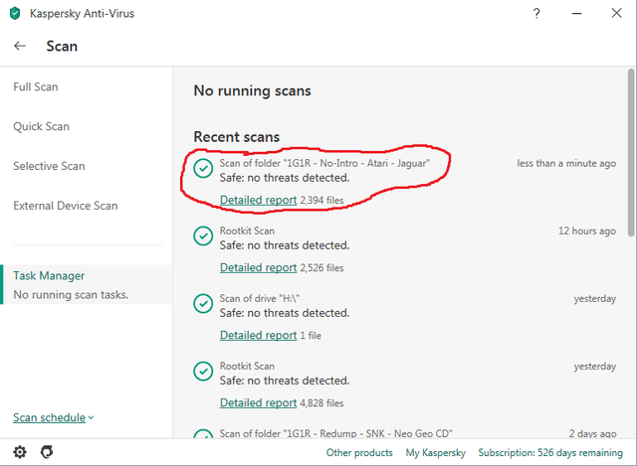Click the recent scans vertical scrollbar
This screenshot has width=637, height=466.
631,152
